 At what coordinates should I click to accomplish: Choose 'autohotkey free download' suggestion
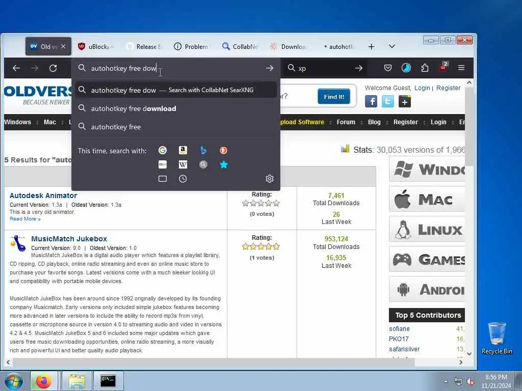click(x=176, y=109)
